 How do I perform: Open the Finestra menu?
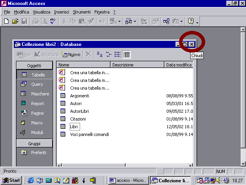[x=102, y=12]
